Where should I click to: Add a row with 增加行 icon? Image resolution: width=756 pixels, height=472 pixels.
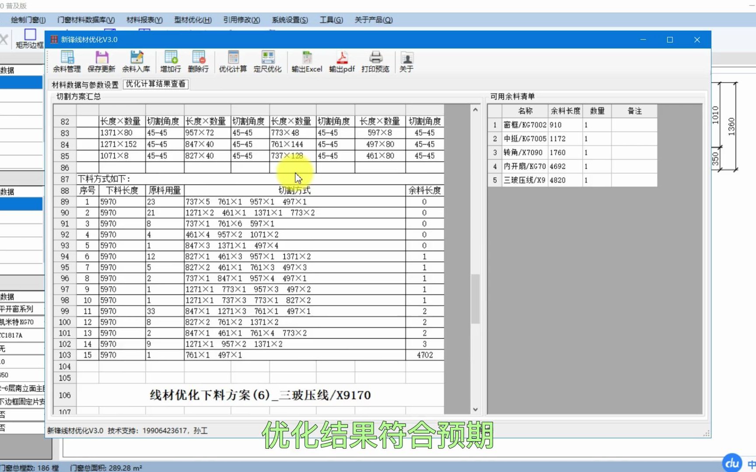(x=171, y=61)
